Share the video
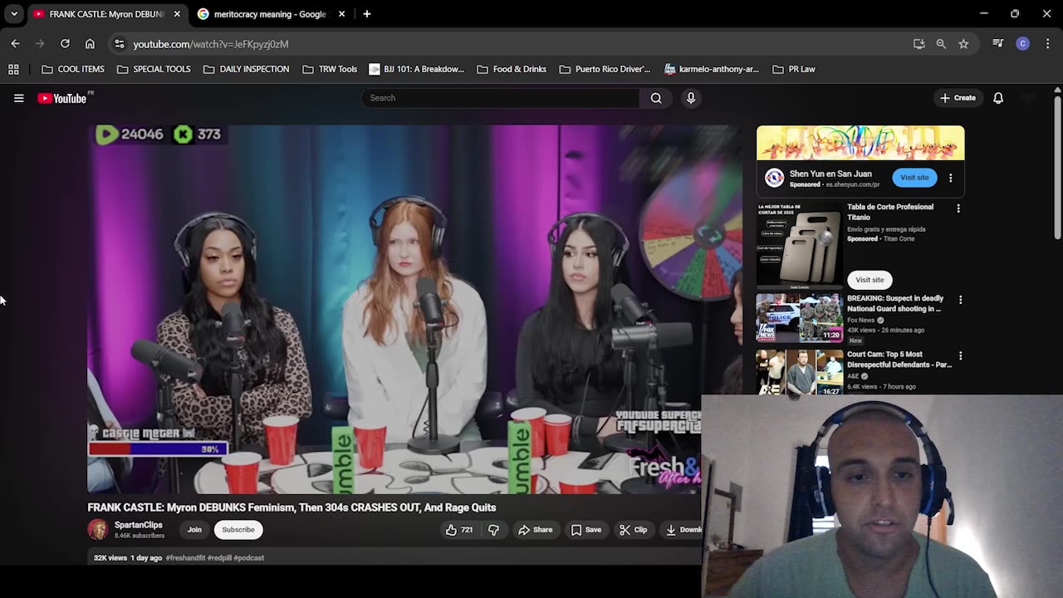1063x598 pixels. click(x=535, y=530)
